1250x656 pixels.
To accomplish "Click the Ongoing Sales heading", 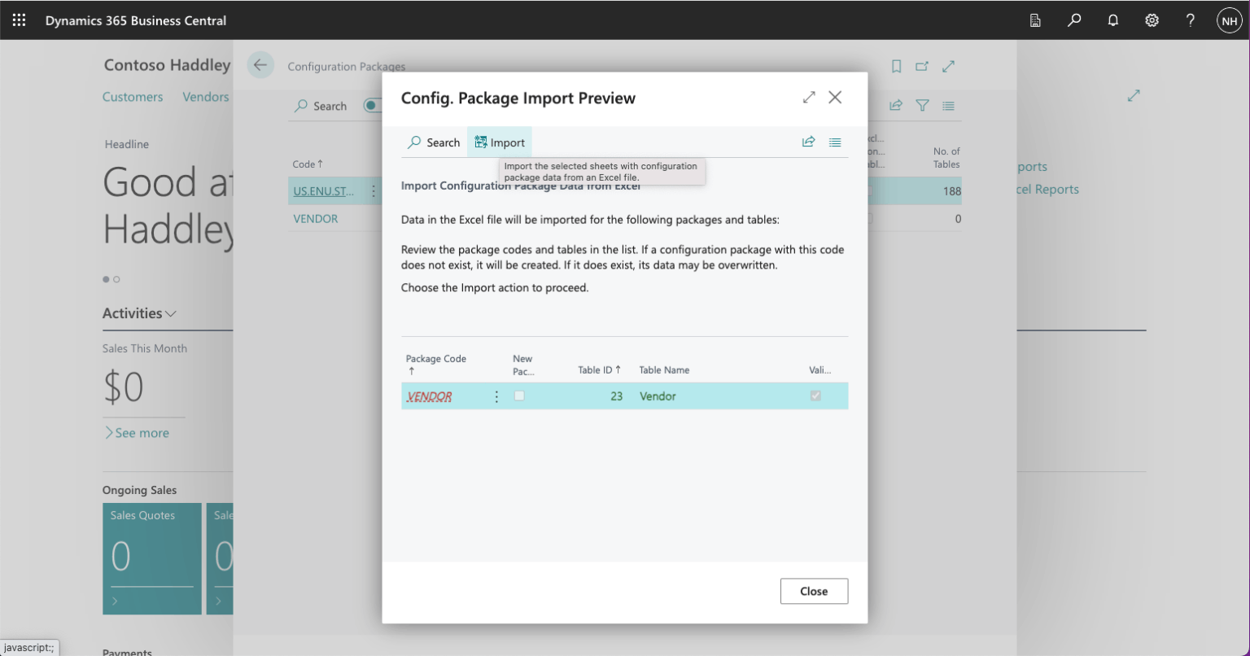I will click(x=139, y=490).
